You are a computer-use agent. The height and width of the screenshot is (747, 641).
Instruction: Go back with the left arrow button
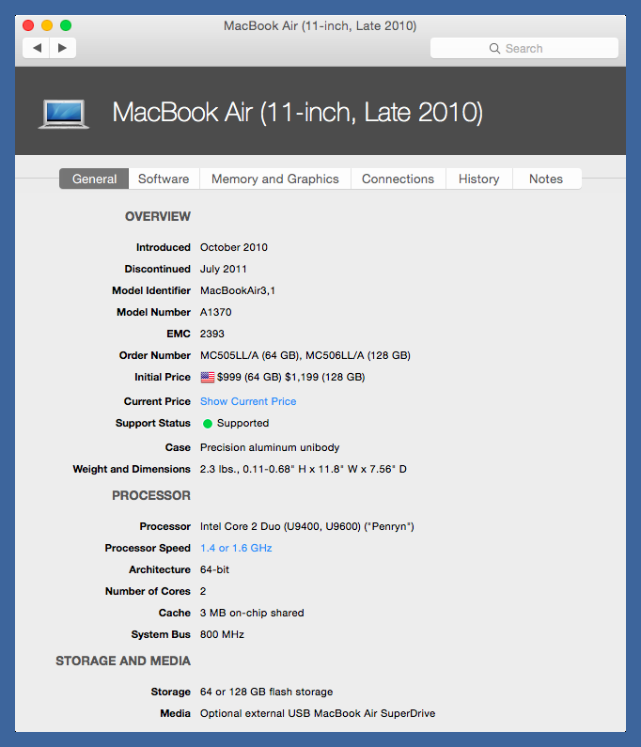point(37,48)
